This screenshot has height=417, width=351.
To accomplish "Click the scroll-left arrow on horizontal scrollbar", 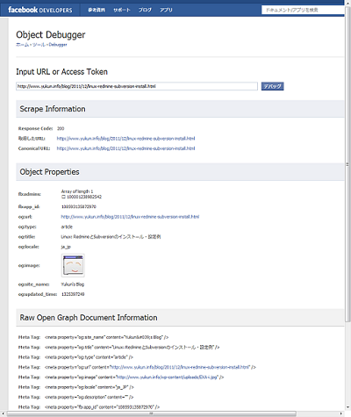I will click(x=3, y=413).
